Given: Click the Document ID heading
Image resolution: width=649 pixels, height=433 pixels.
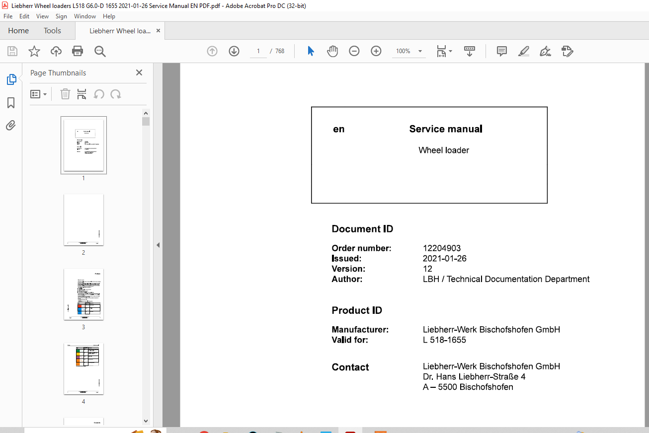Looking at the screenshot, I should (x=362, y=229).
